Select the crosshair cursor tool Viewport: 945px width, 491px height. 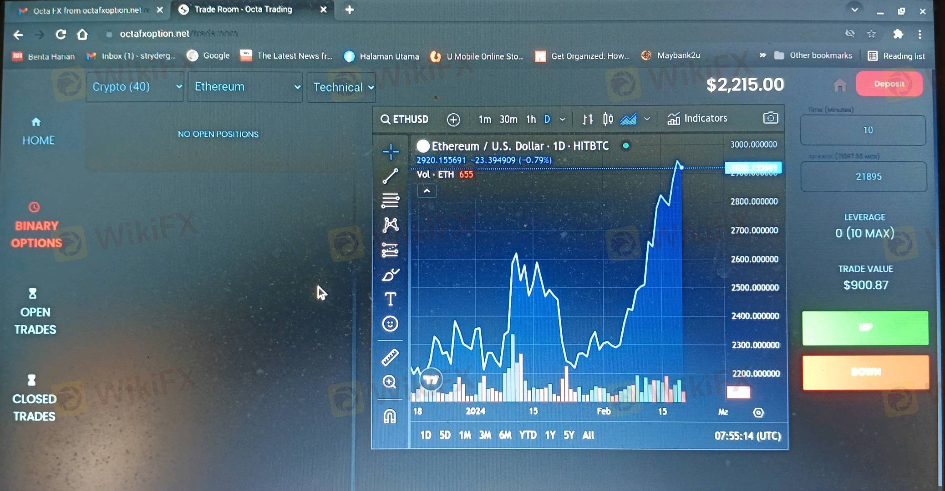391,152
